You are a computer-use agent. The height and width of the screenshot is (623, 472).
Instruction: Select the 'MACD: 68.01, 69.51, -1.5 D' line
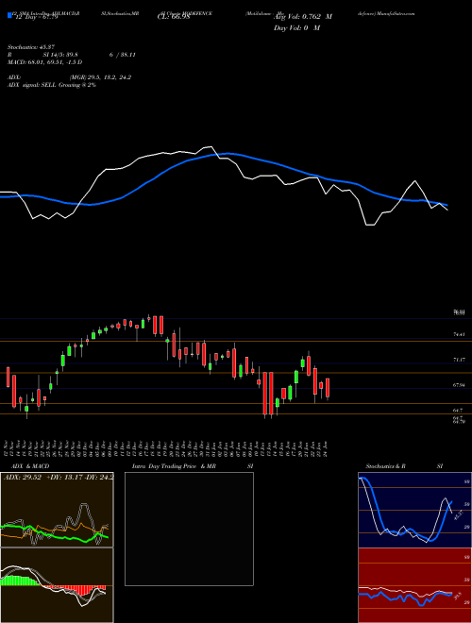click(x=44, y=62)
